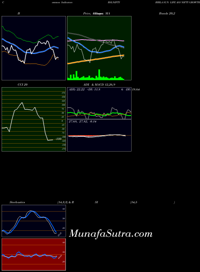The width and height of the screenshot is (200, 272).
Task: Open the Stochastics chart panel
Action: click(34, 221)
